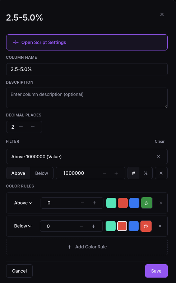Delete the filter row with X button
The width and height of the screenshot is (176, 283).
161,173
